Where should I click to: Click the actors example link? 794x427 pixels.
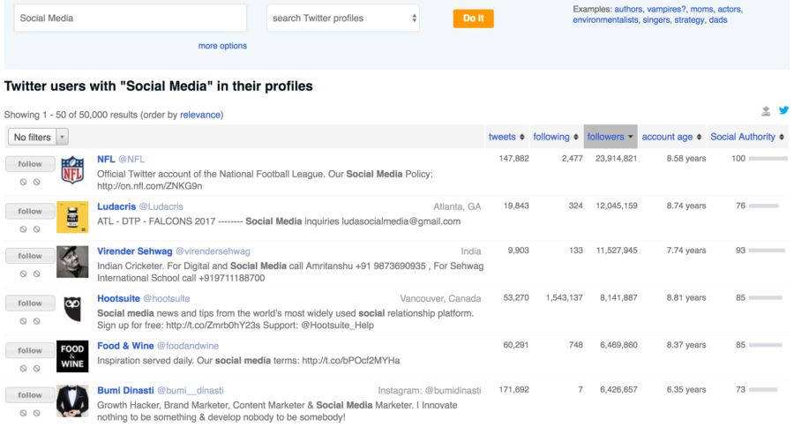click(x=730, y=9)
